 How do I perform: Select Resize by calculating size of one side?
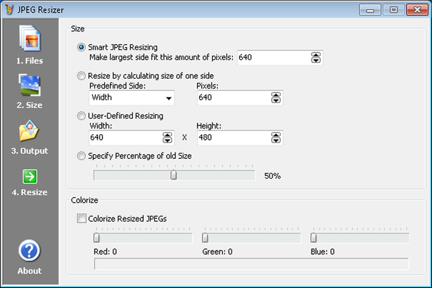[x=81, y=76]
